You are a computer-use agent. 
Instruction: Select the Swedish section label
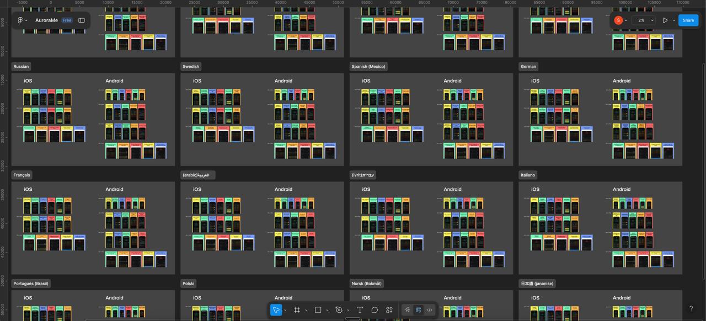(191, 67)
